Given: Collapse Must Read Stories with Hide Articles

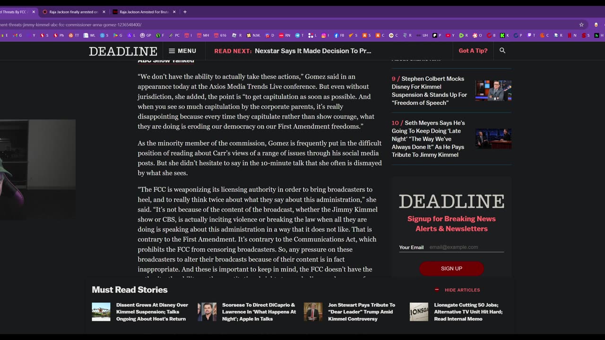Looking at the screenshot, I should click(x=457, y=290).
